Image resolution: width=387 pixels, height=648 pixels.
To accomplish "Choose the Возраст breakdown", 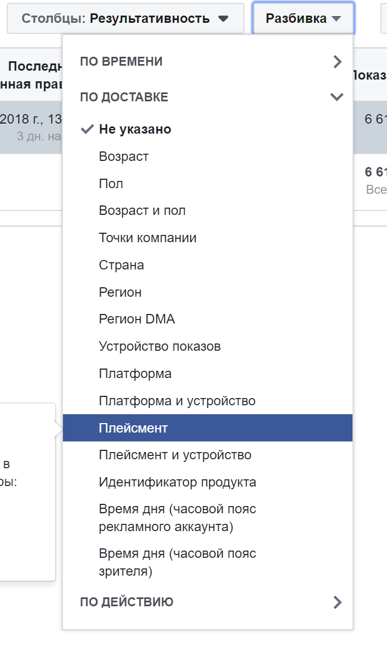I will pos(124,156).
